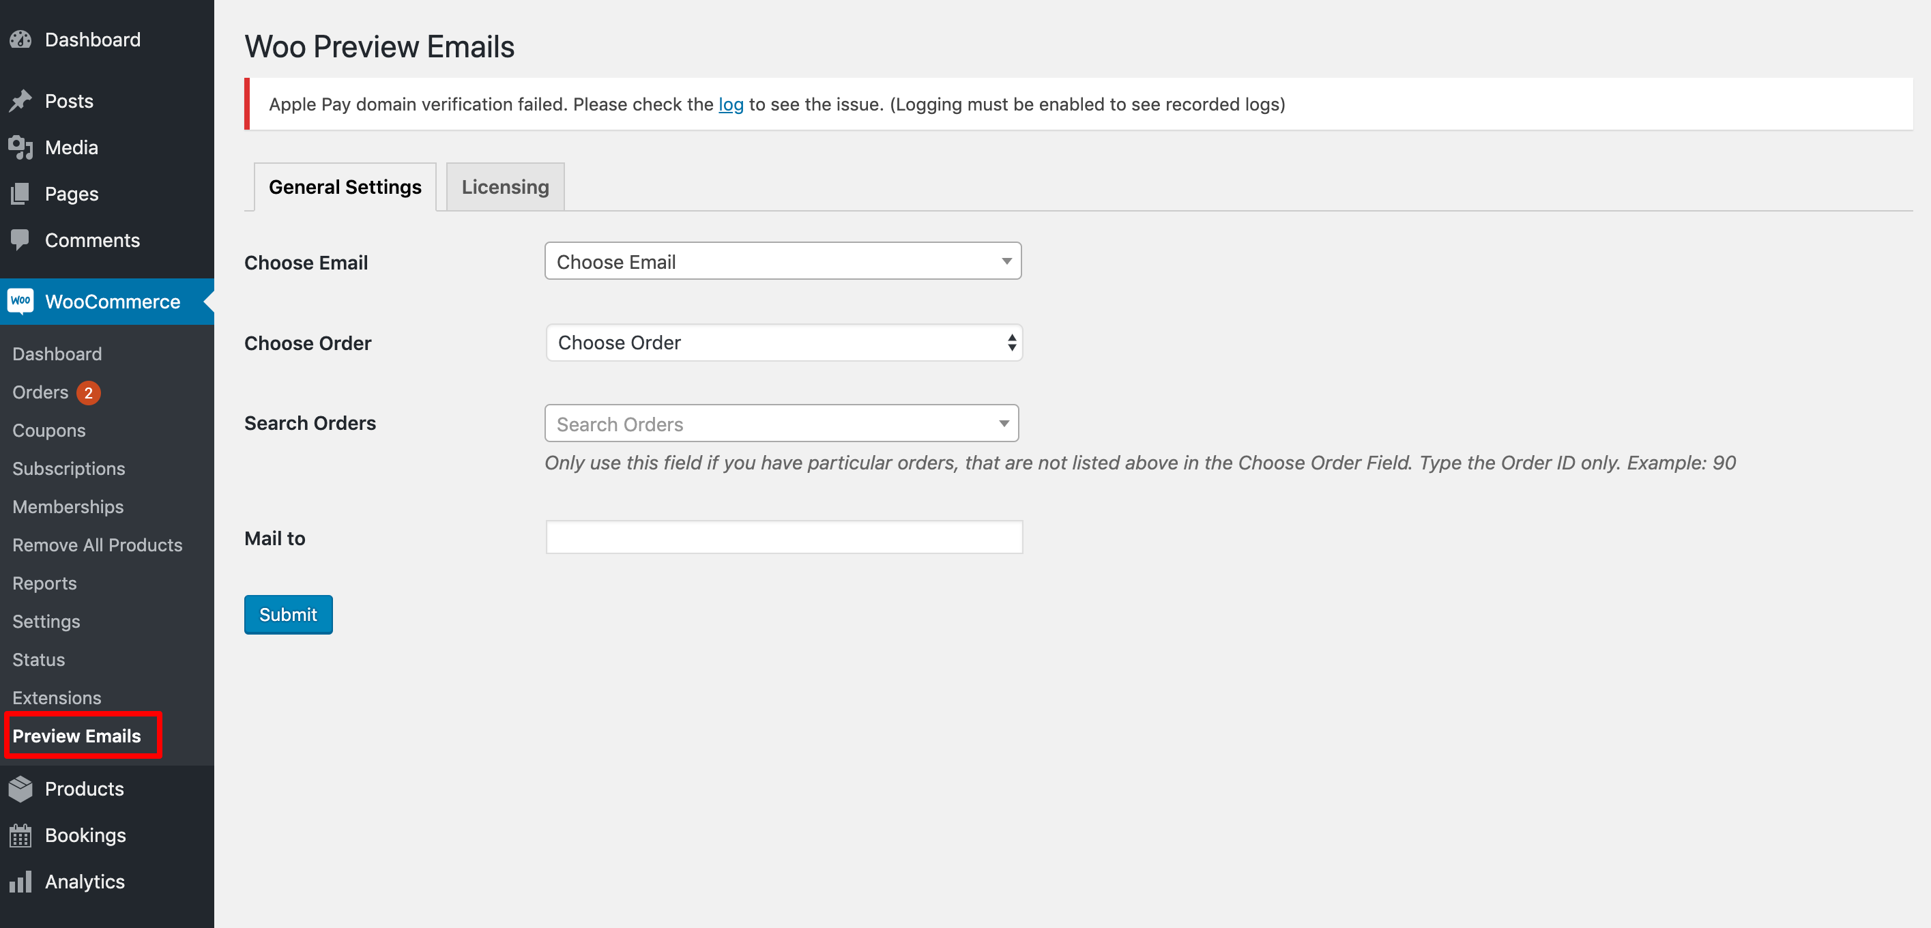Open the Subscriptions submenu item

(68, 469)
